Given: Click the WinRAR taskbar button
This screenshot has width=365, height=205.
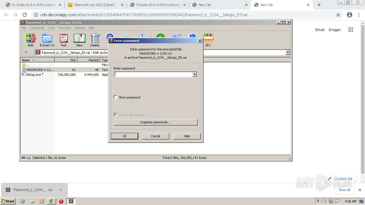Looking at the screenshot, I should coord(71,201).
